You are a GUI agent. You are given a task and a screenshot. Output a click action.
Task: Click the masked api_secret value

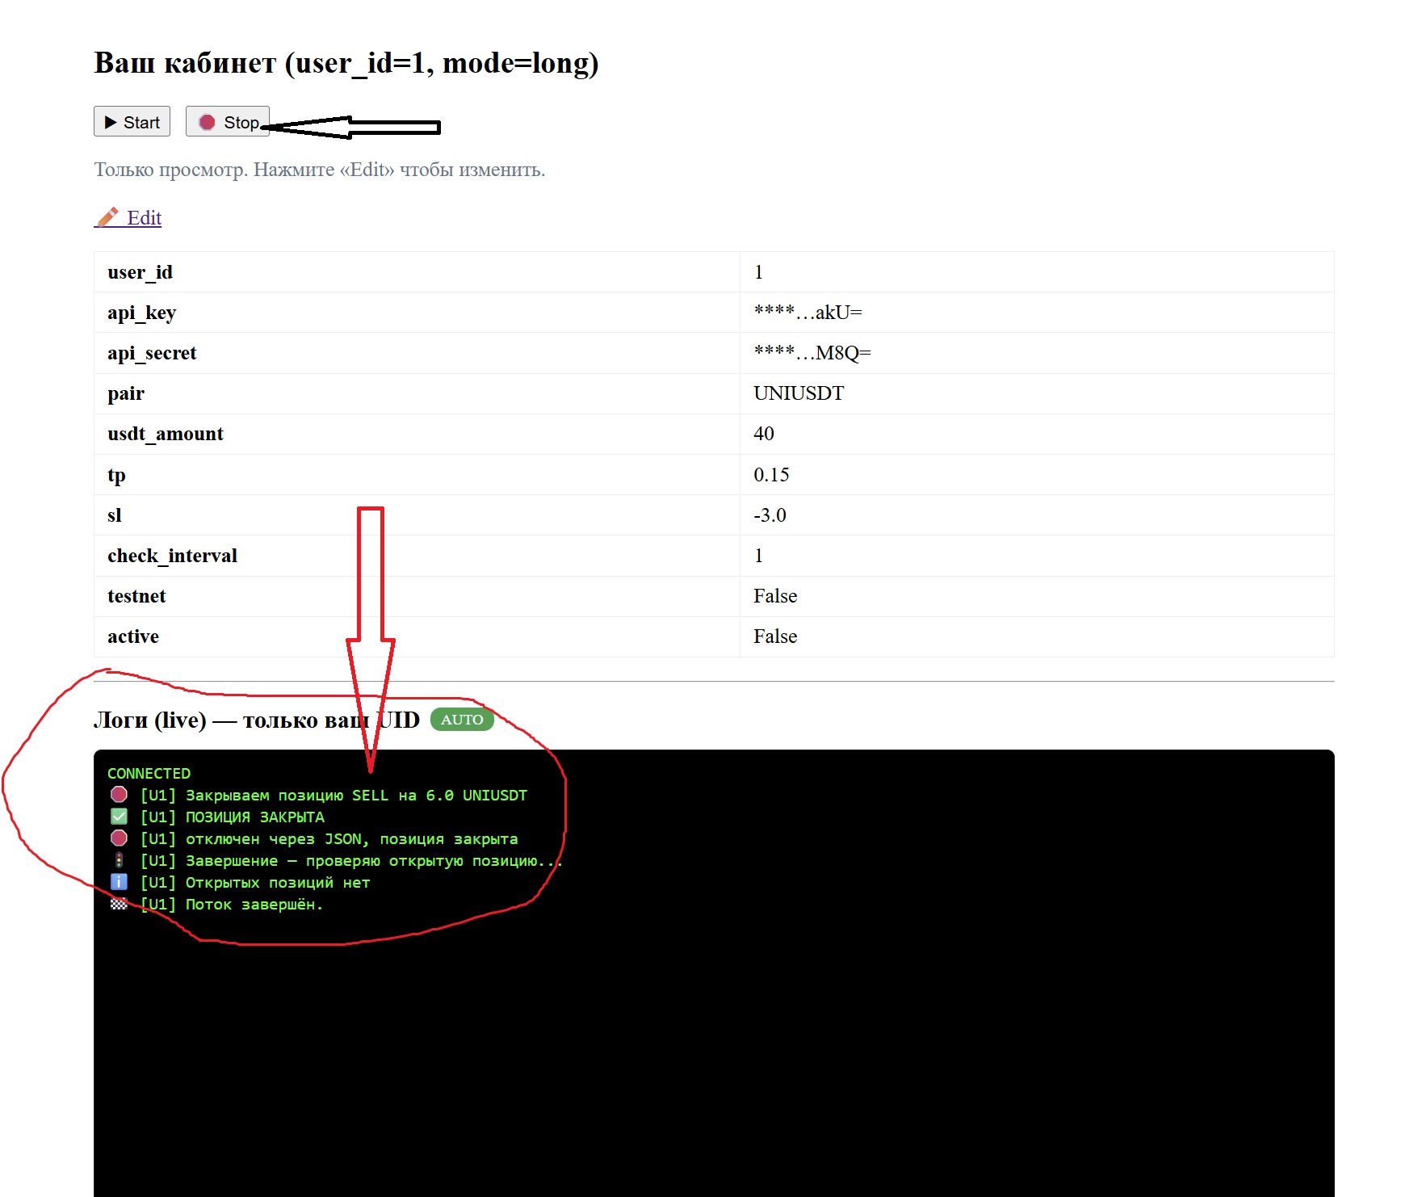pos(812,353)
